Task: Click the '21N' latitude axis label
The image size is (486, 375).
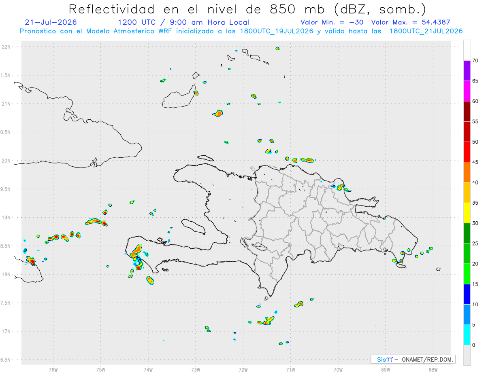Action: [x=7, y=104]
